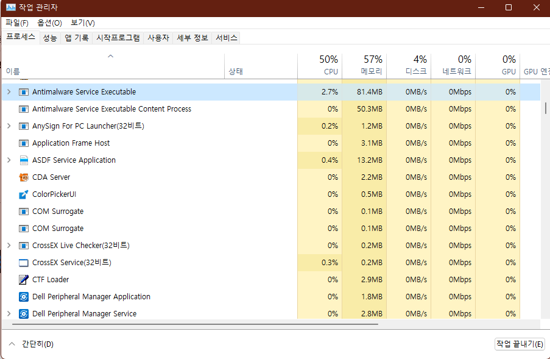Select the CTF Loader icon
This screenshot has height=359, width=550.
point(23,279)
